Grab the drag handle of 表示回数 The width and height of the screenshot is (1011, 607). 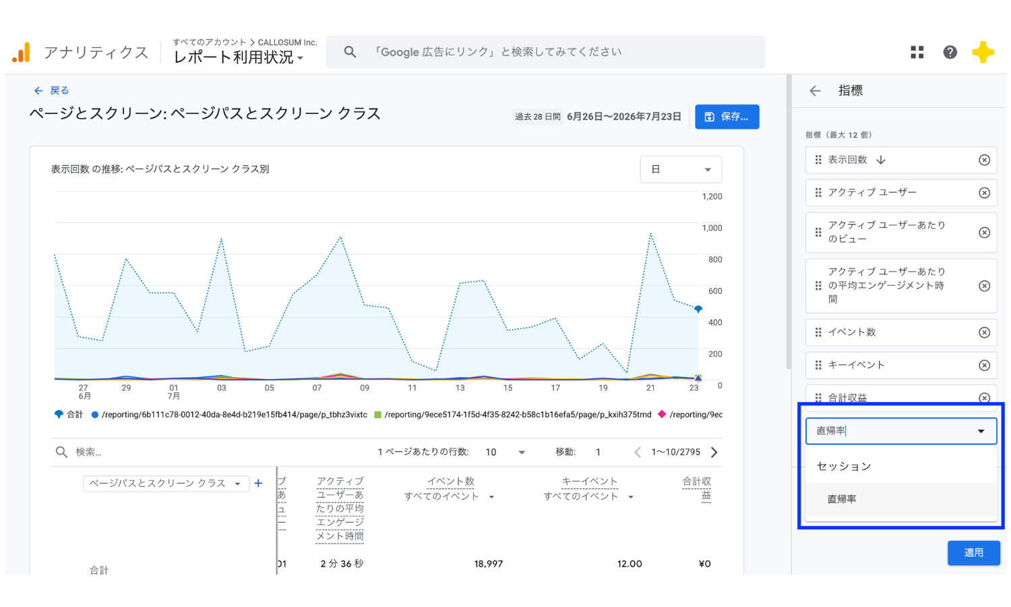pyautogui.click(x=818, y=160)
